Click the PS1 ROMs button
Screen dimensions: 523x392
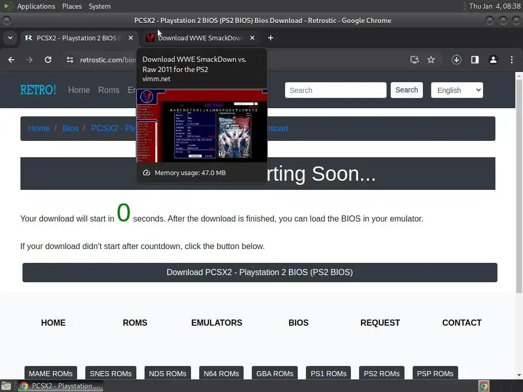coord(328,373)
